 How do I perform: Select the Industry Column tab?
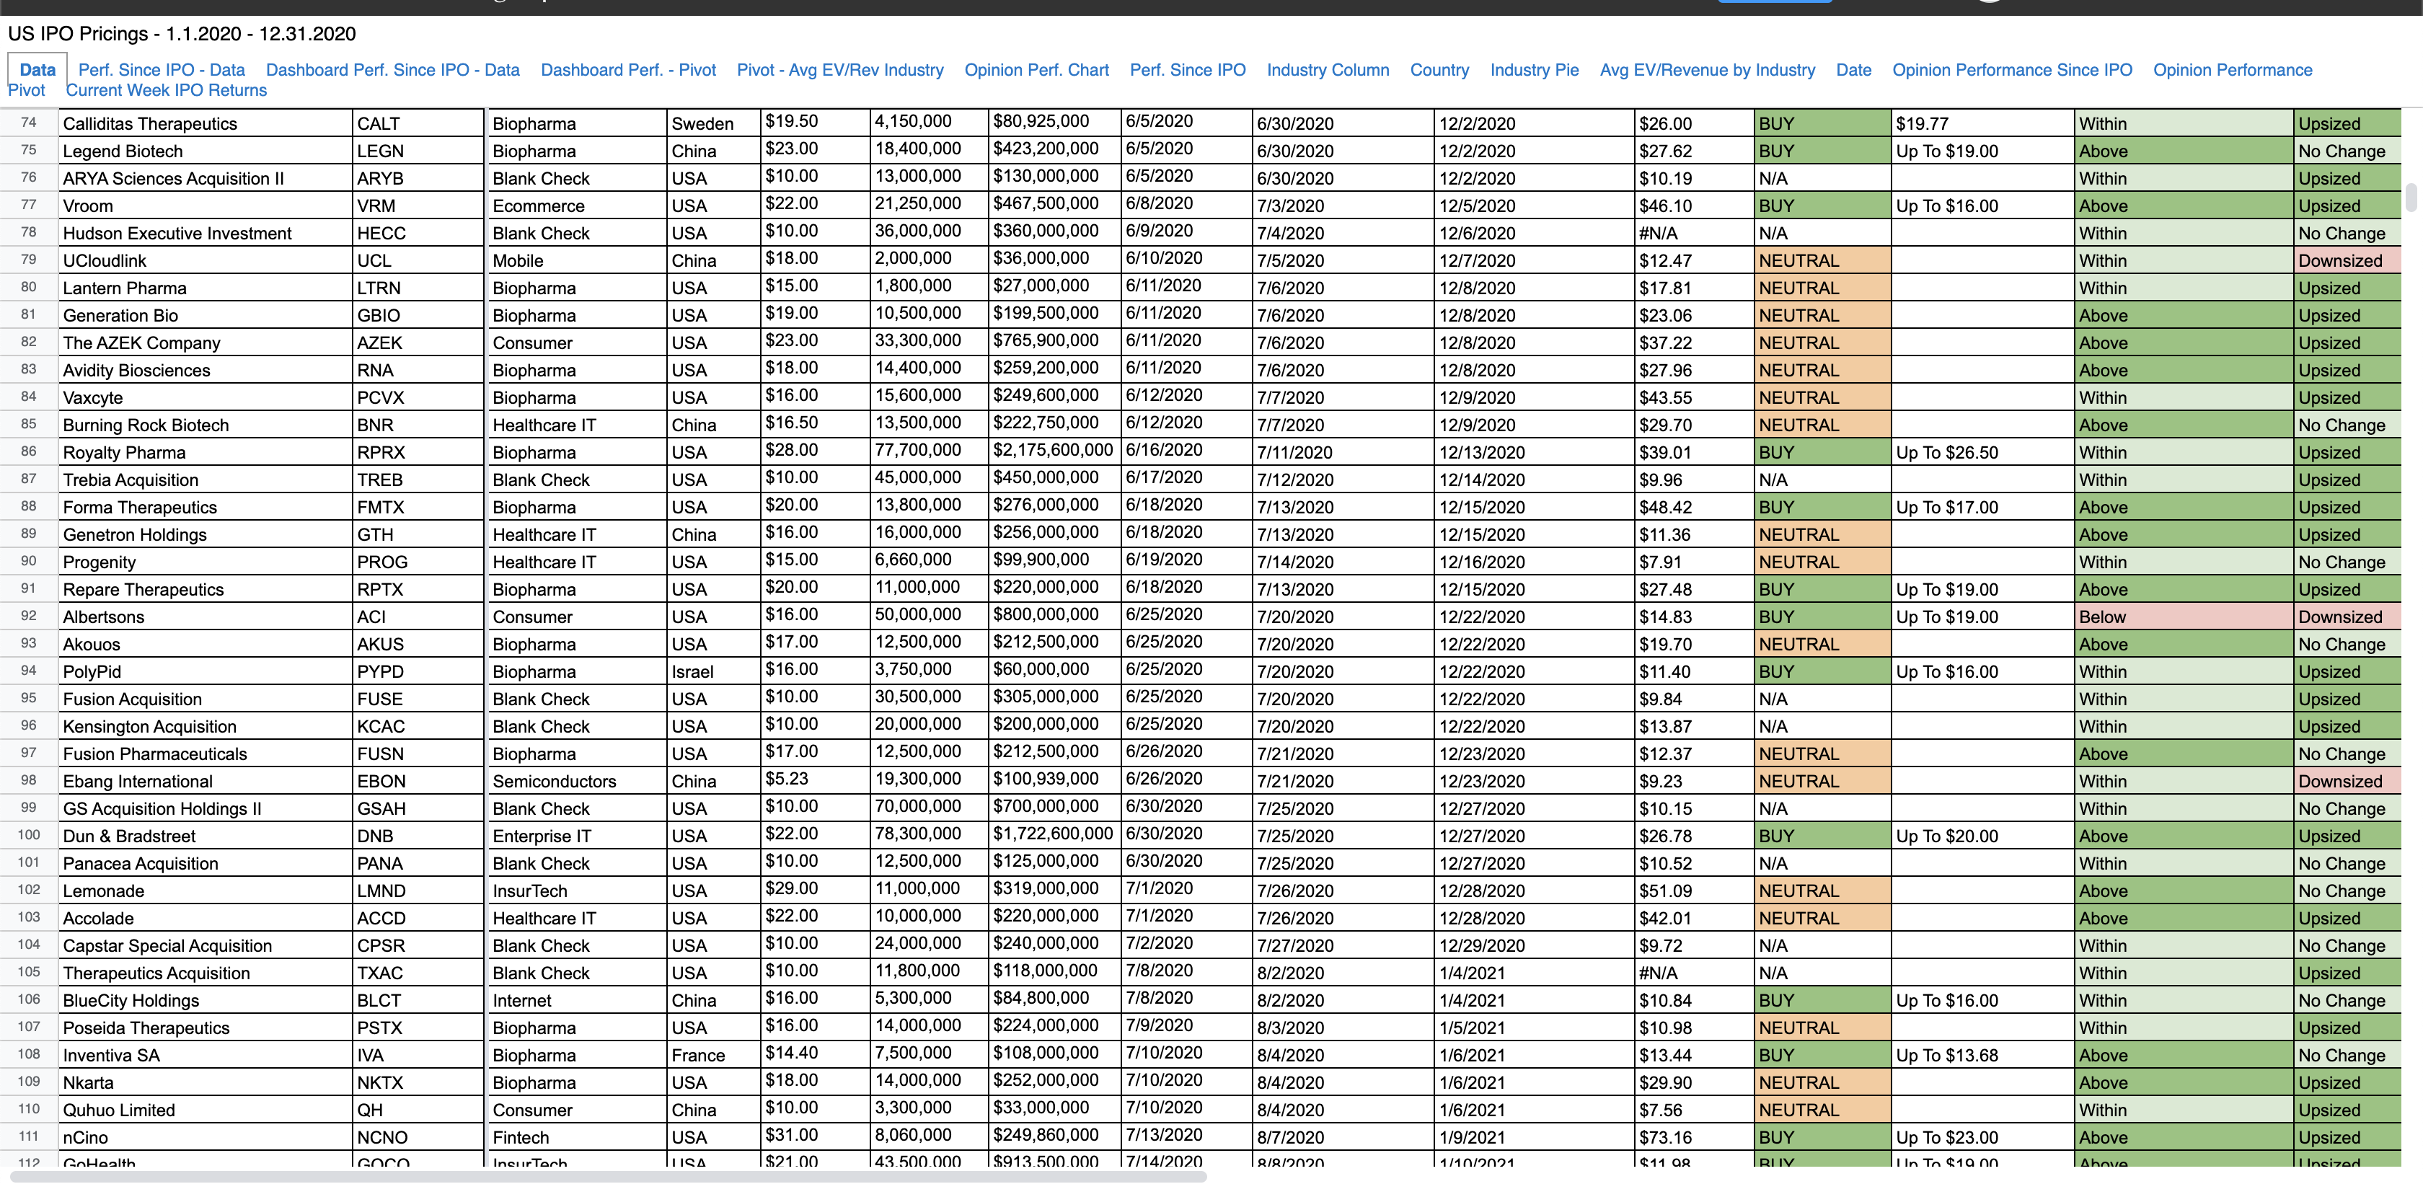coord(1326,70)
